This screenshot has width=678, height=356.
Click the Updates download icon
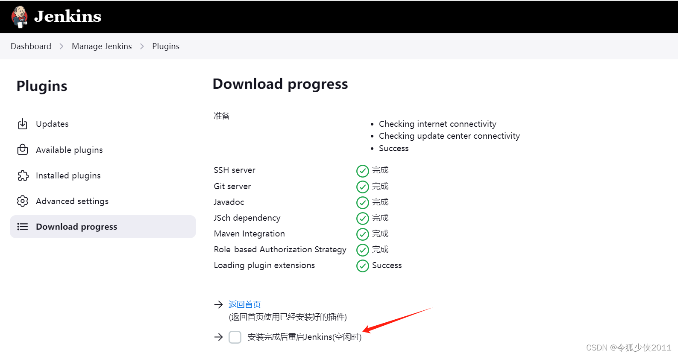23,124
